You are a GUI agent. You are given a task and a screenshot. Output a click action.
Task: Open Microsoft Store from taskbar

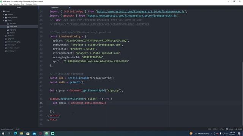(x=28, y=133)
